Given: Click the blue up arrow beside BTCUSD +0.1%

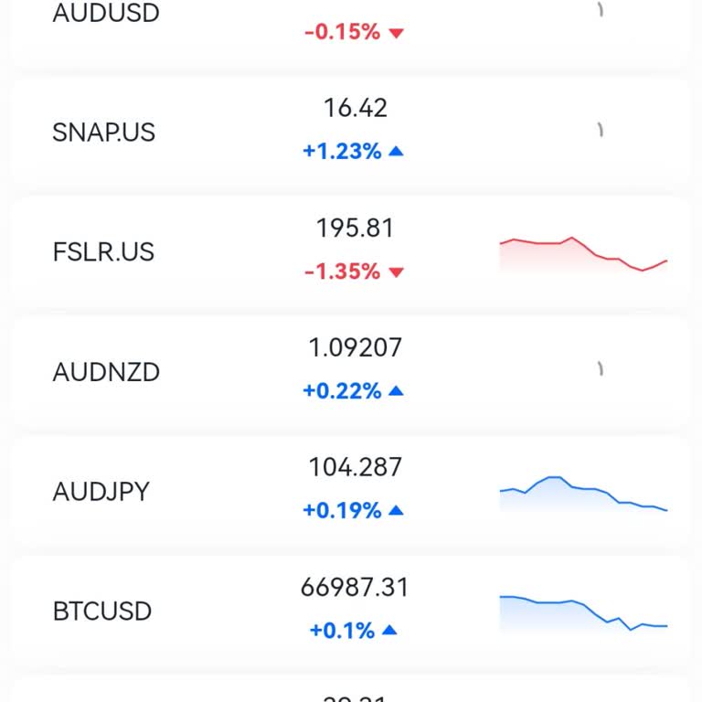Looking at the screenshot, I should click(x=389, y=630).
